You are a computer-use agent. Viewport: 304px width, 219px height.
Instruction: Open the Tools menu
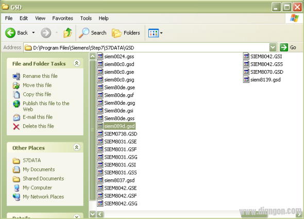click(x=86, y=18)
